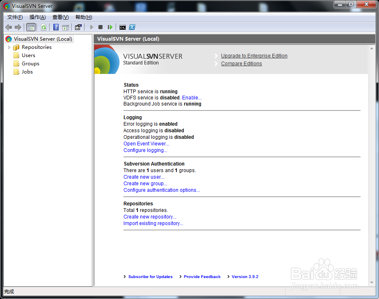379x299 pixels.
Task: Select Users in the tree
Action: [x=28, y=55]
